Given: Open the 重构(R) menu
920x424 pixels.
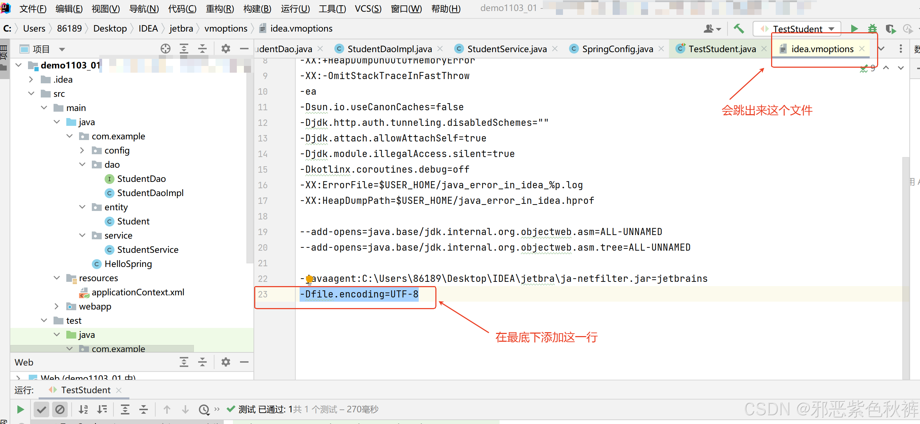Looking at the screenshot, I should click(220, 9).
